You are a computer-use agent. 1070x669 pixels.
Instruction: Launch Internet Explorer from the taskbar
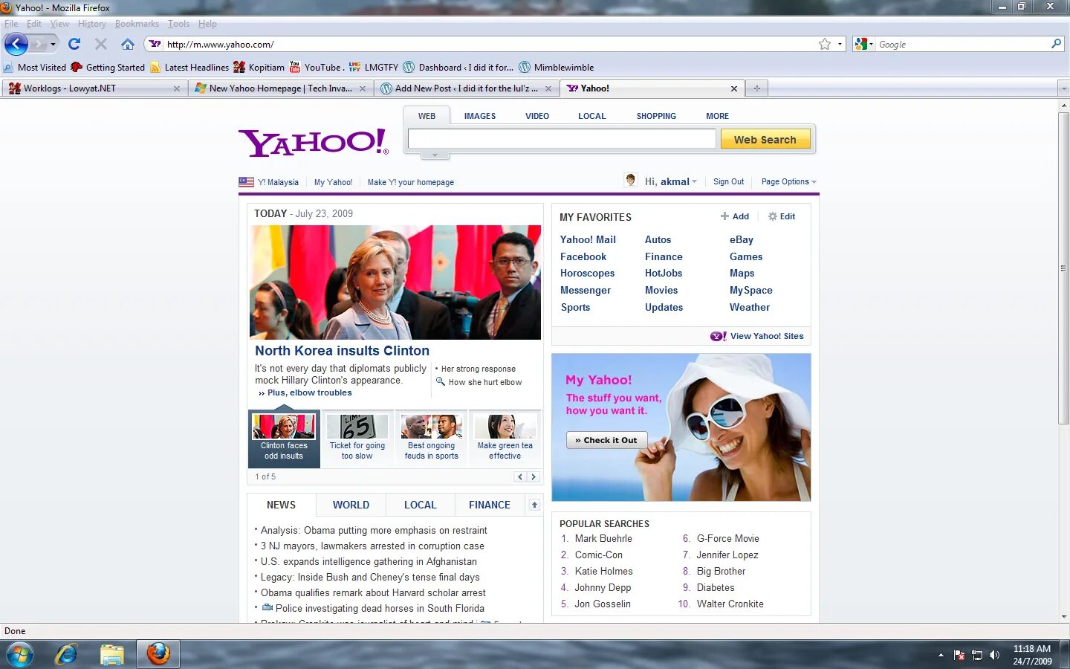tap(67, 655)
